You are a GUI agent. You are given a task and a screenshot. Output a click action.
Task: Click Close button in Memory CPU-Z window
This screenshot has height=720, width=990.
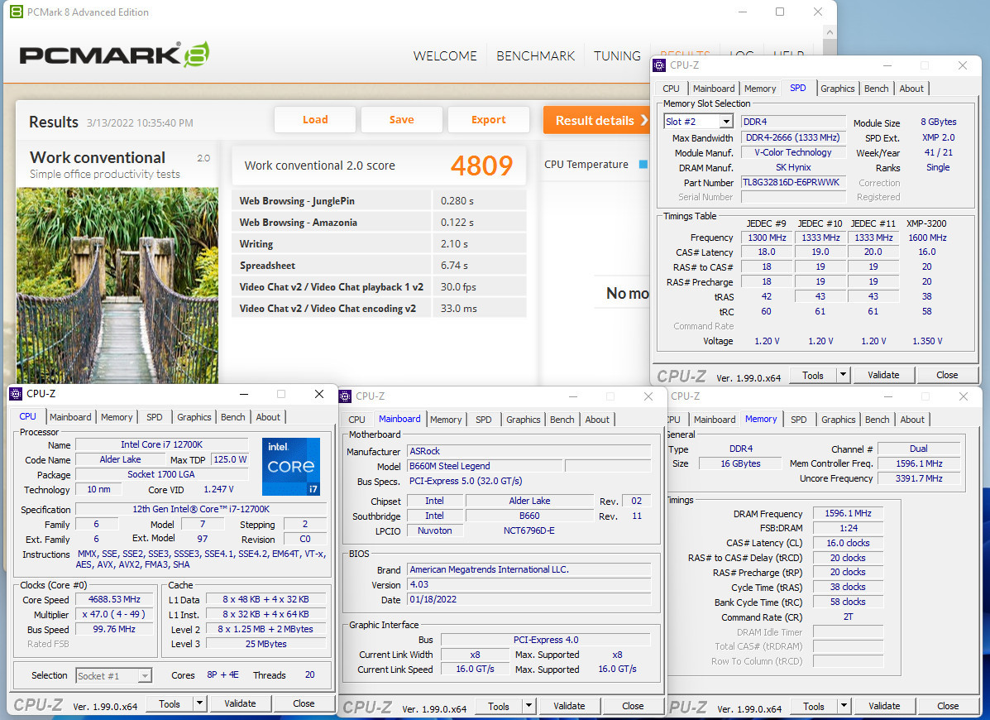point(947,706)
